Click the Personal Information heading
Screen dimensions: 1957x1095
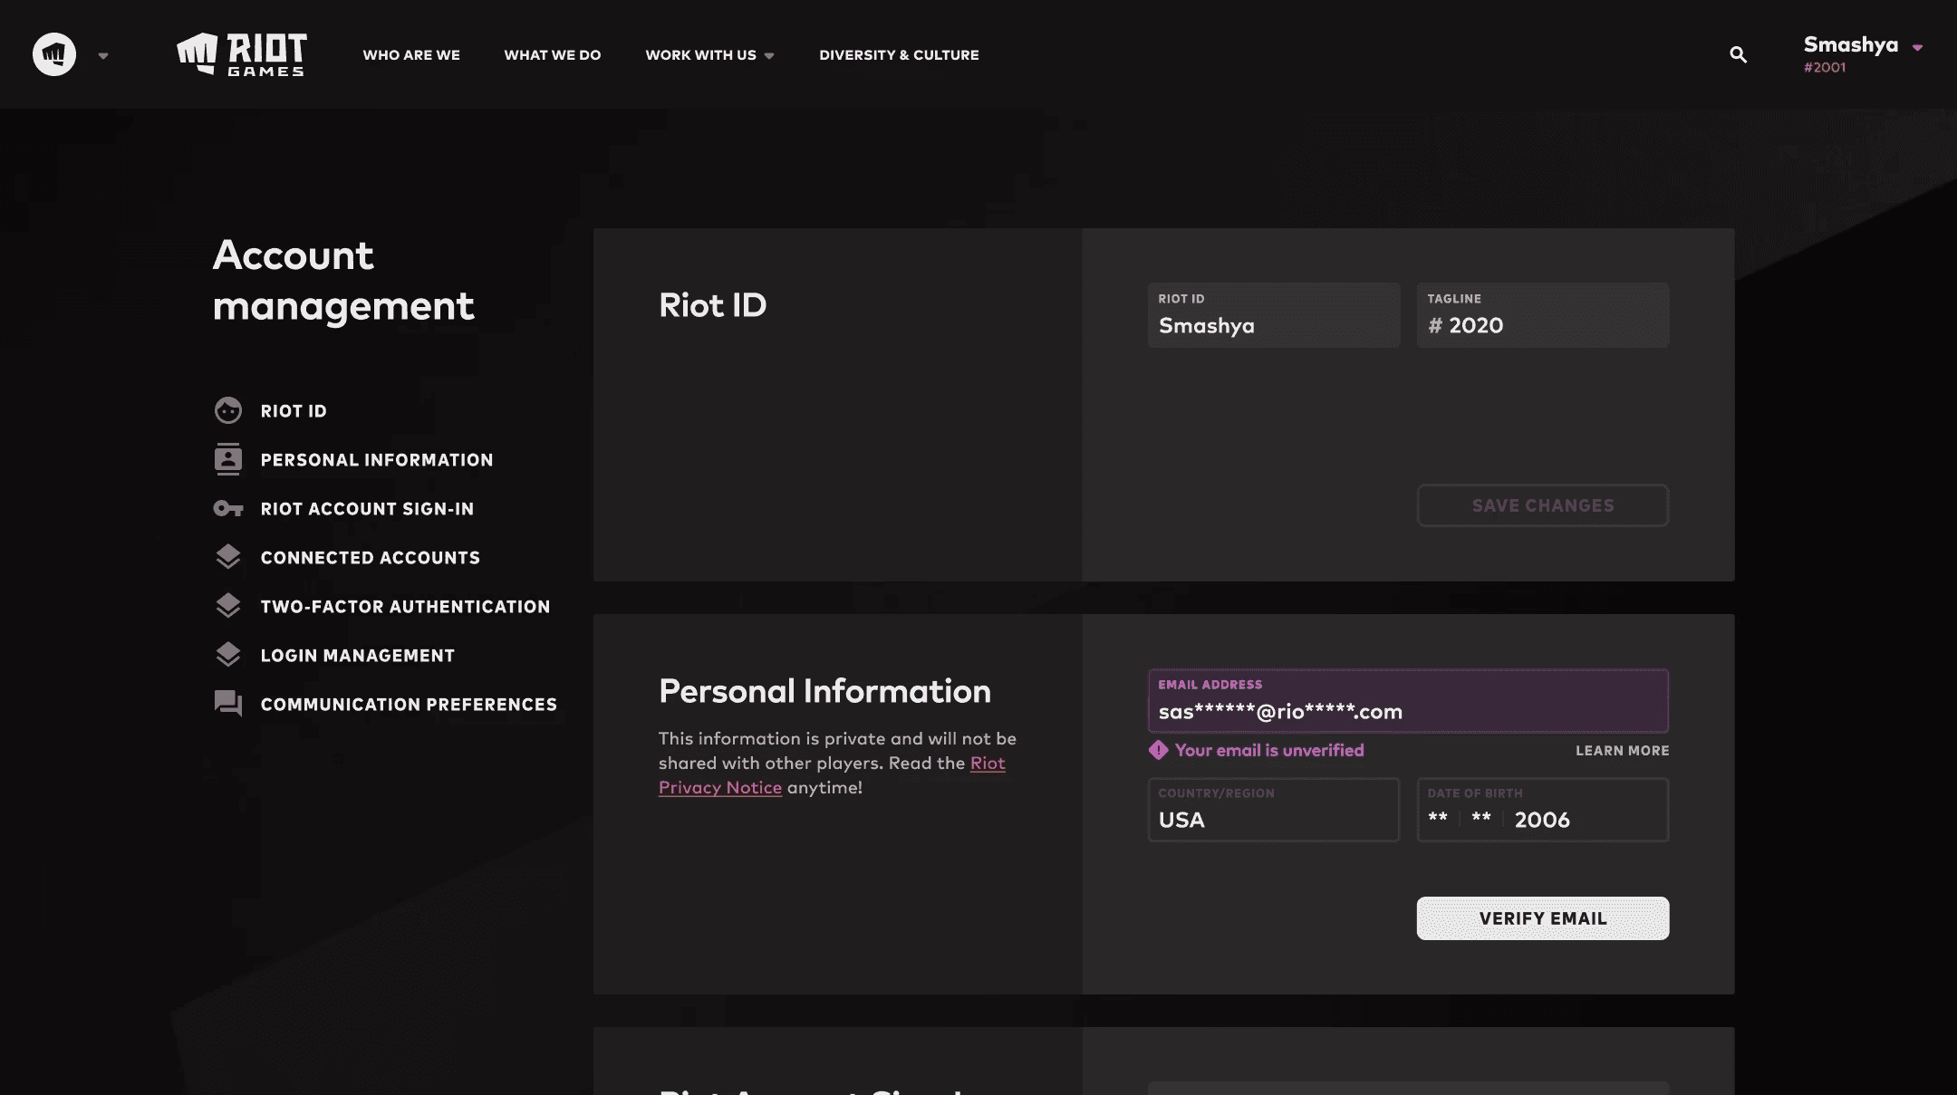click(824, 691)
